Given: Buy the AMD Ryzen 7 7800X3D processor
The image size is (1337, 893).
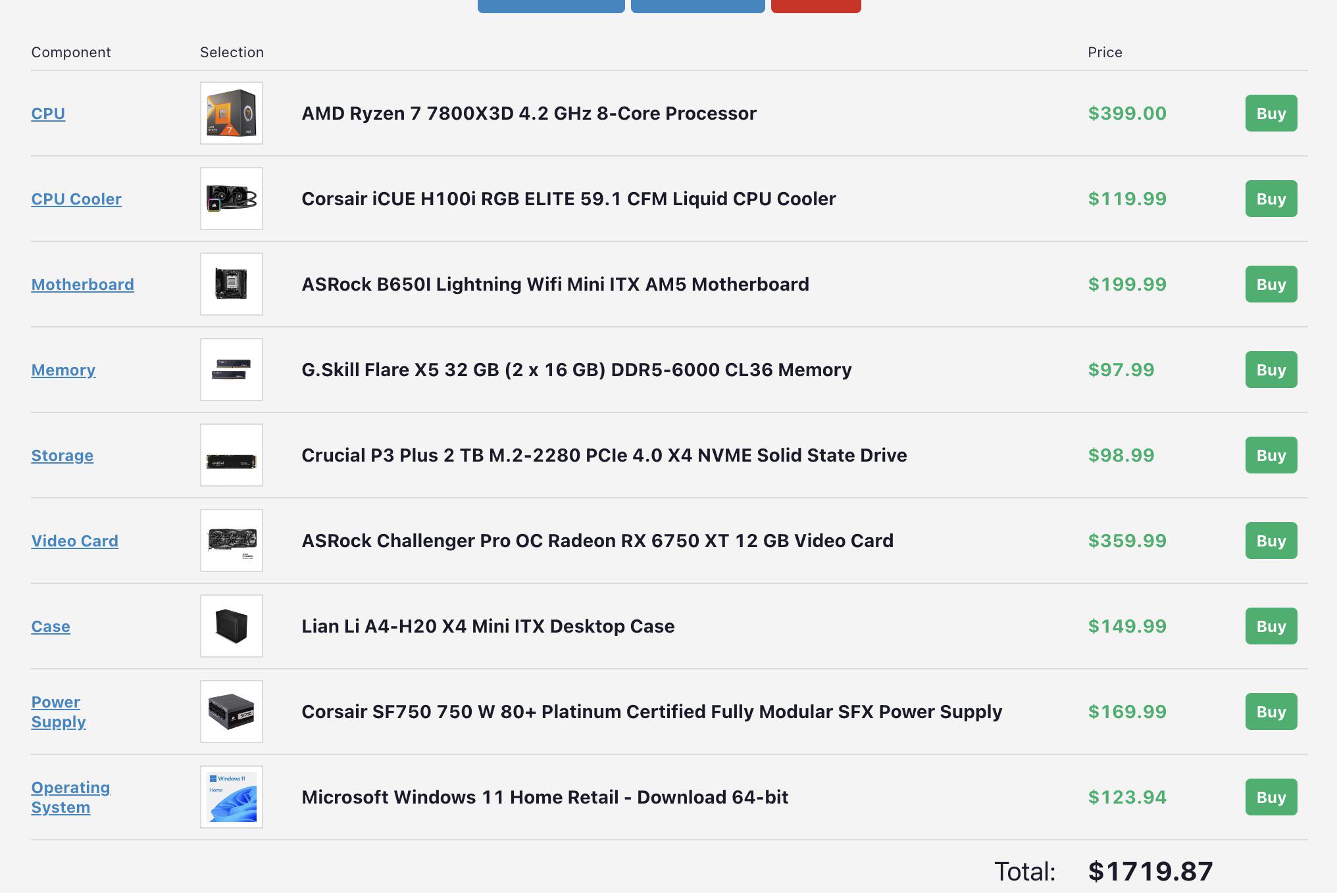Looking at the screenshot, I should click(1271, 113).
